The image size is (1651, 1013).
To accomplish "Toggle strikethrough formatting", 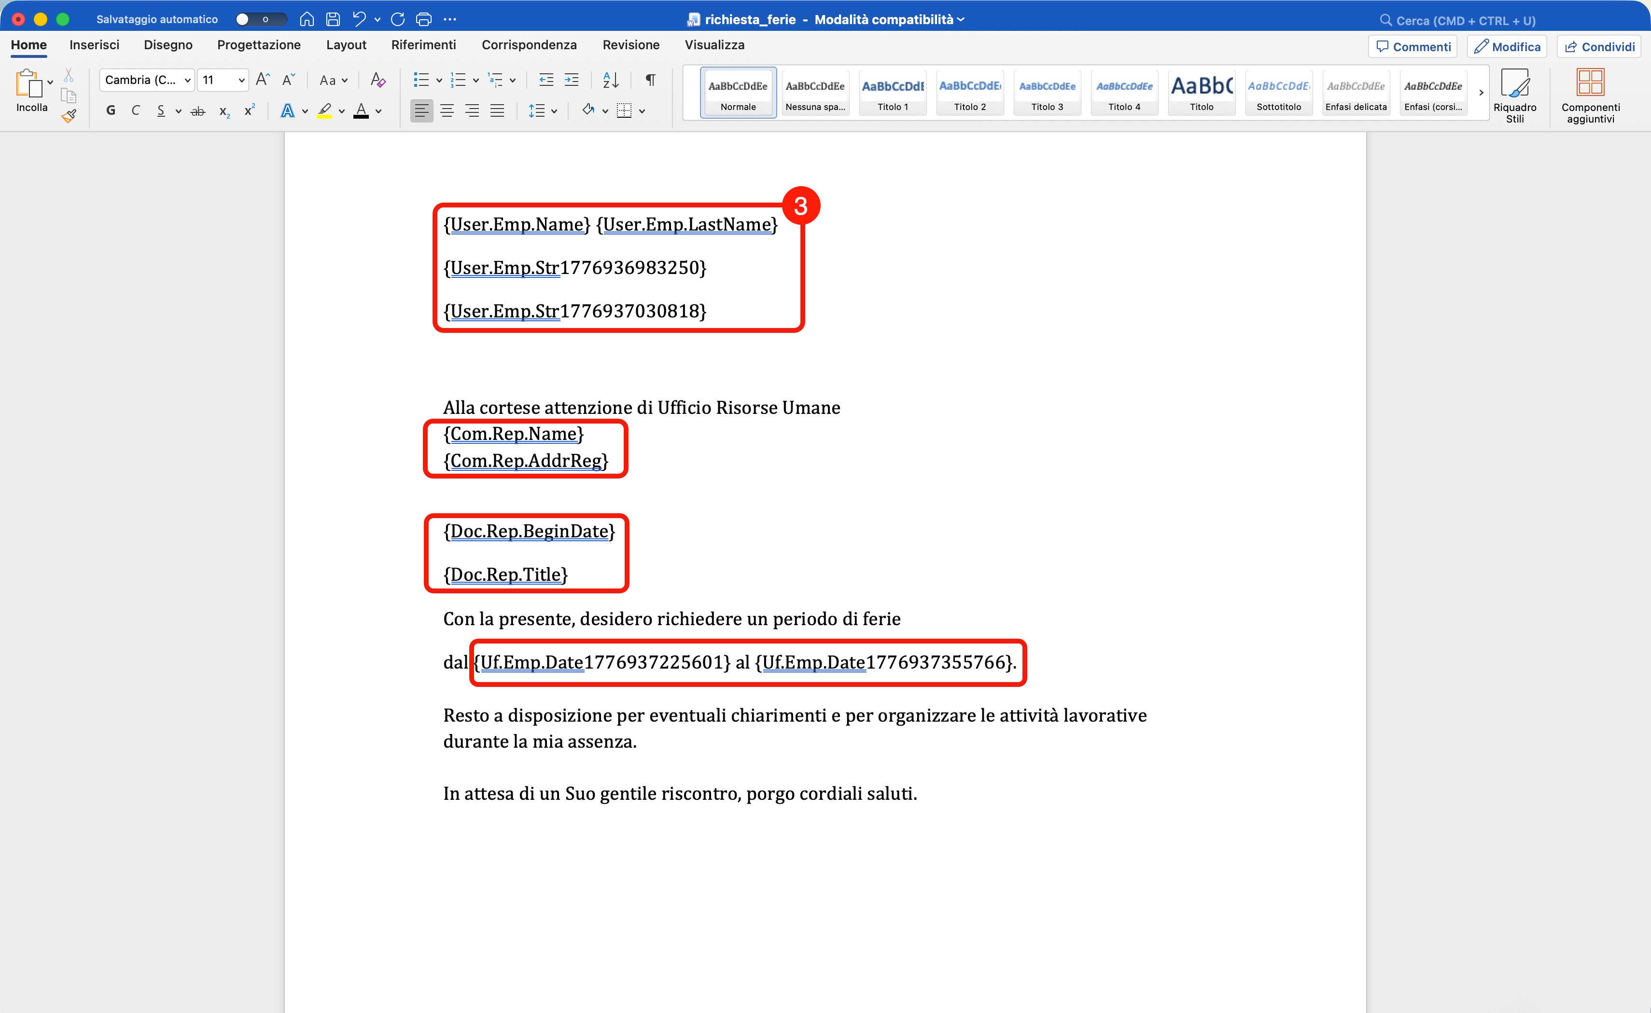I will pos(198,110).
